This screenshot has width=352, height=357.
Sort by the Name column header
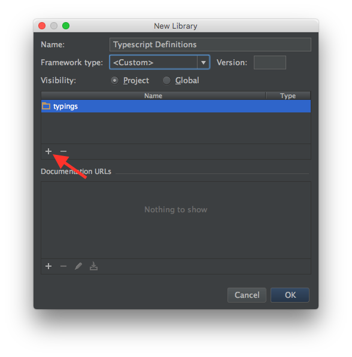pos(153,96)
